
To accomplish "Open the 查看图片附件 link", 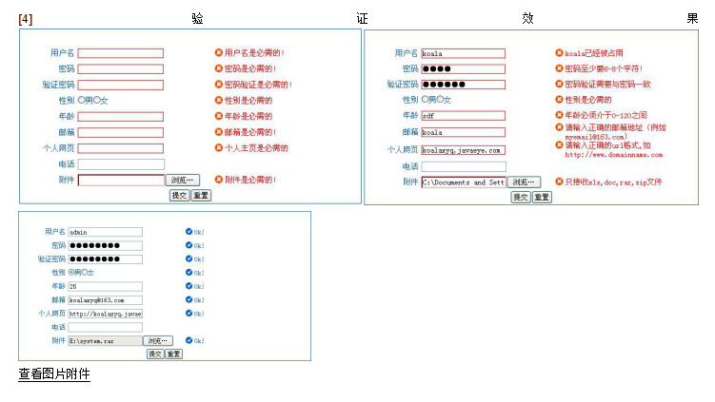I will [x=54, y=374].
